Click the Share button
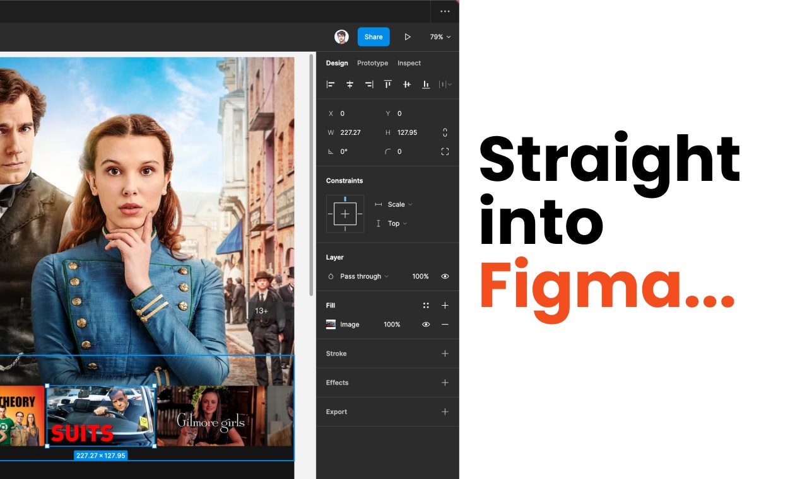Screen dimensions: 795x479 pyautogui.click(x=374, y=37)
